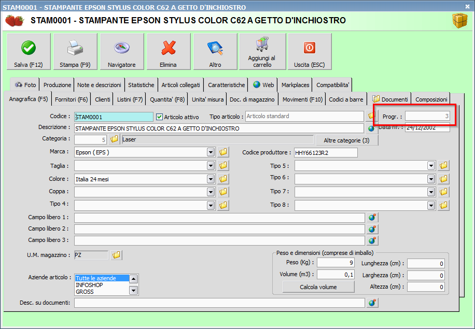Switch to Note e descrizioni tab
475x329 pixels.
click(99, 85)
